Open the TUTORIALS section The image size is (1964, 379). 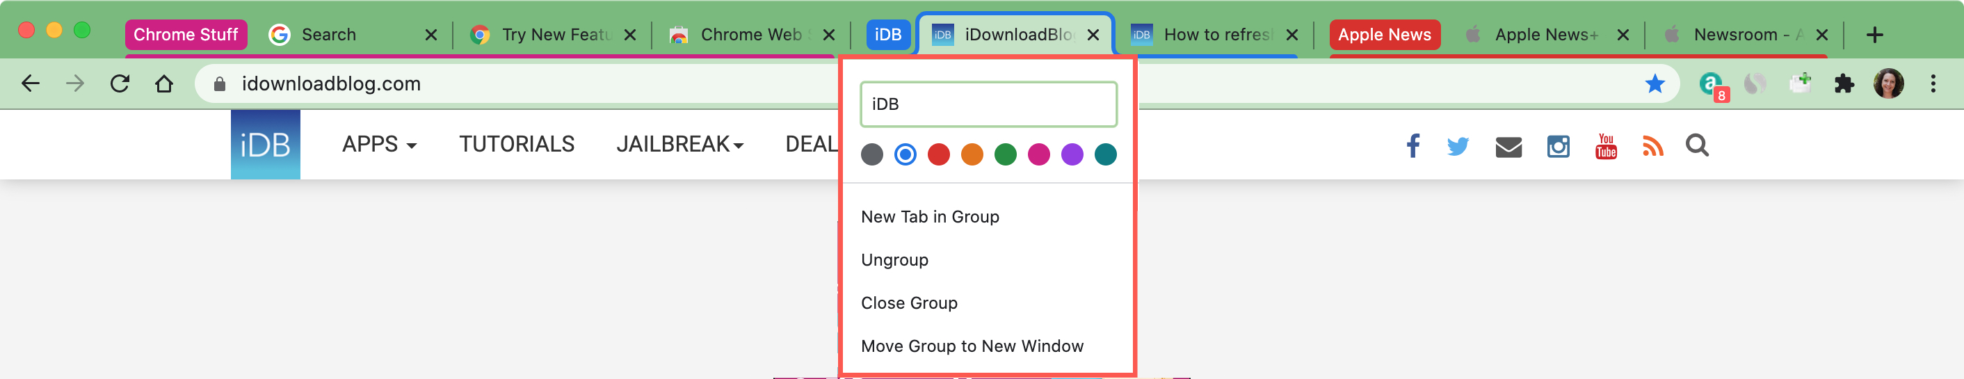point(516,144)
